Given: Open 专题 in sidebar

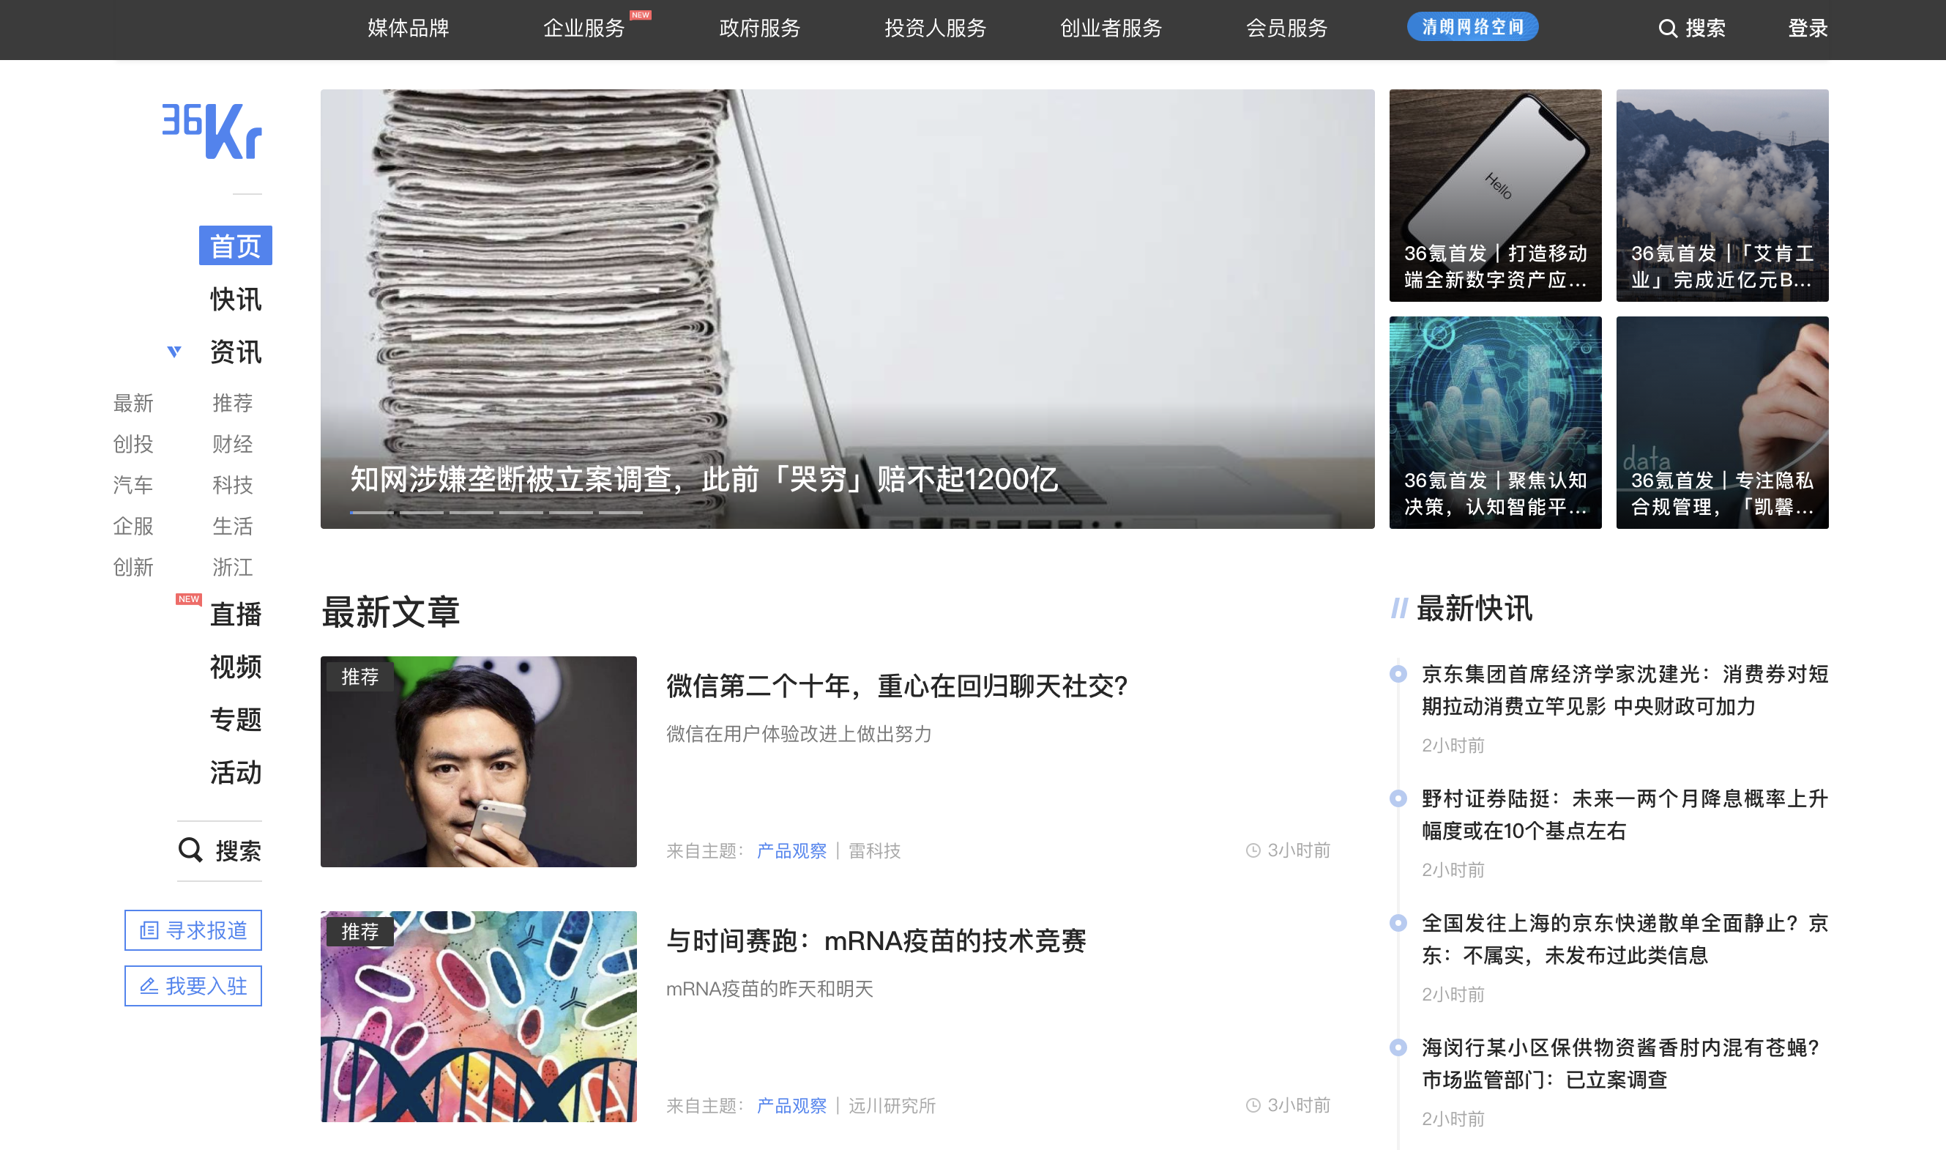Looking at the screenshot, I should tap(236, 720).
